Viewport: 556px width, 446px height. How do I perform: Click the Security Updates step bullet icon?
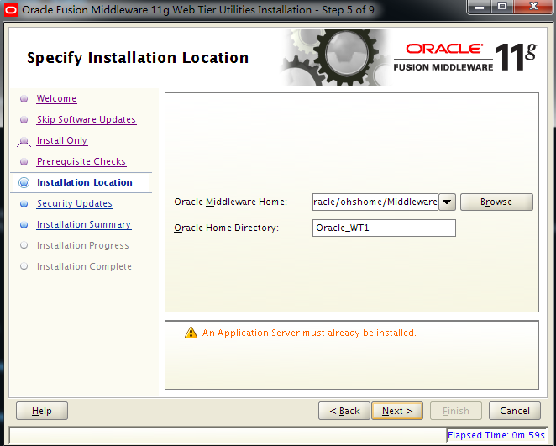[24, 204]
